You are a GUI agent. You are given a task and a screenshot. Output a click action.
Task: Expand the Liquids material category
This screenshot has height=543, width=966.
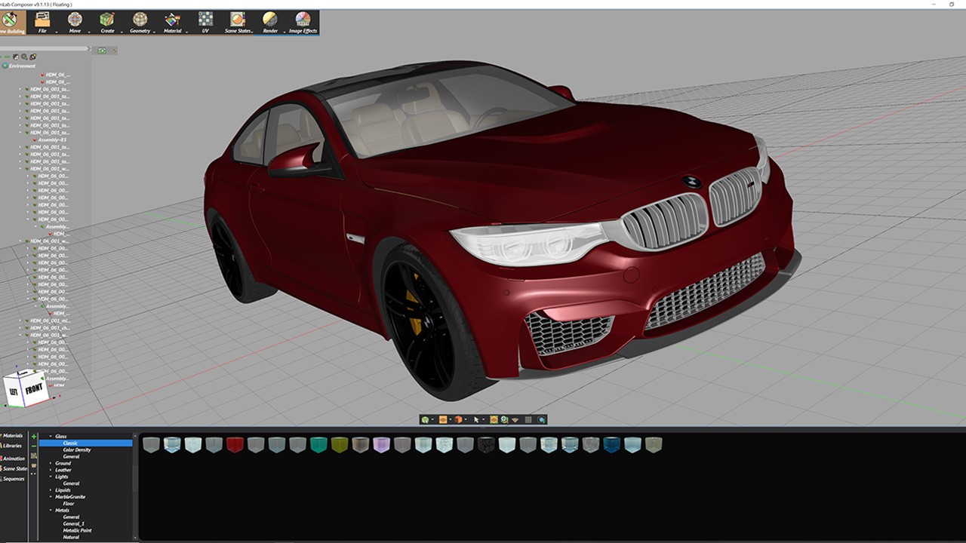point(51,490)
